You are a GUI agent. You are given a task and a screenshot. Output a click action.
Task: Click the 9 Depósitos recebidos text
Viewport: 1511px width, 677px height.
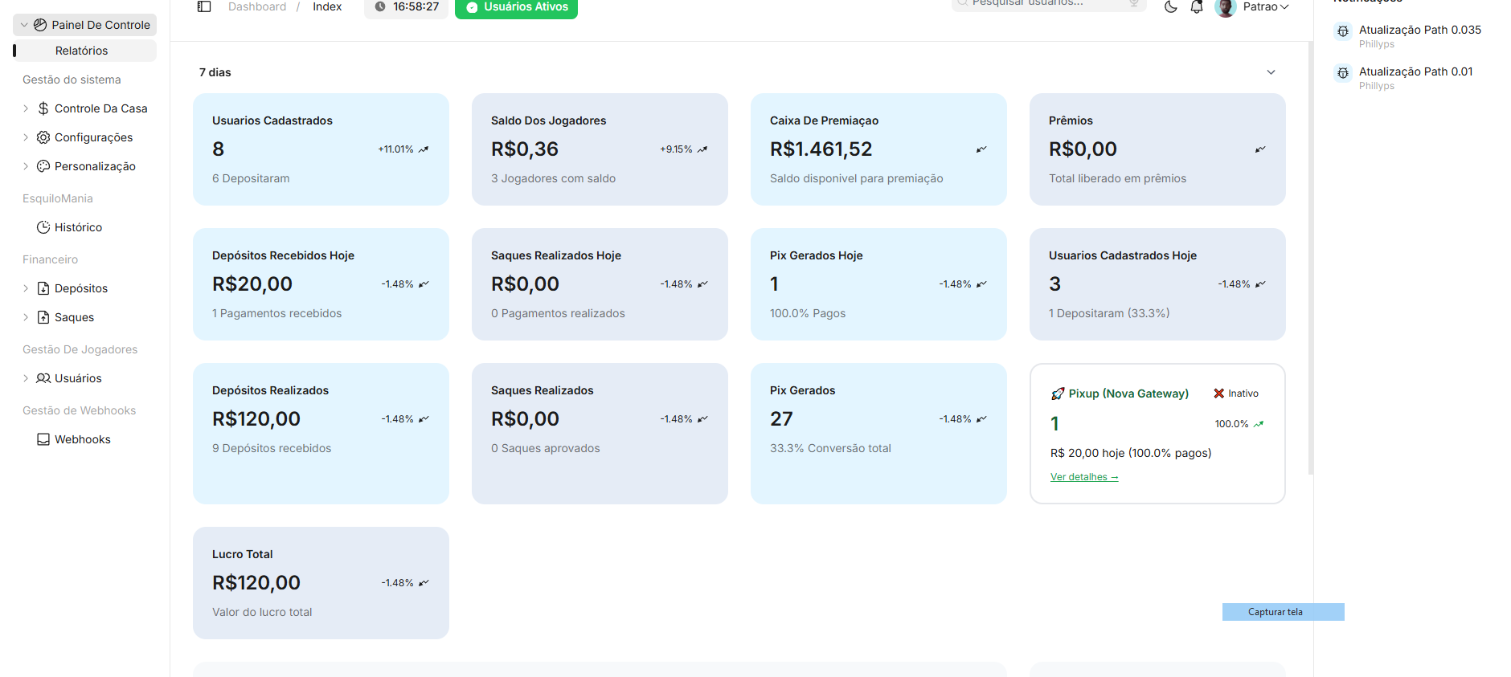(272, 448)
